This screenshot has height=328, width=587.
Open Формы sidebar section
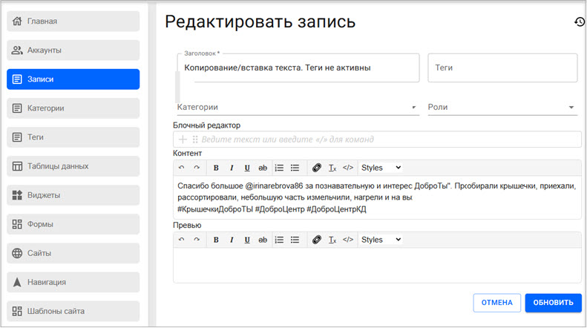click(x=73, y=224)
